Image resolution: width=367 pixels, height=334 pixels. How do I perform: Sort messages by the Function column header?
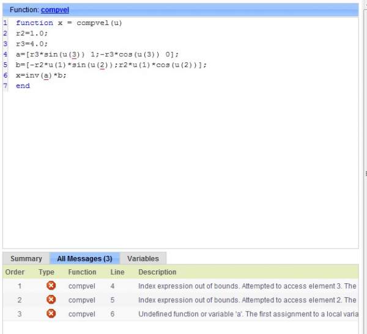click(82, 272)
